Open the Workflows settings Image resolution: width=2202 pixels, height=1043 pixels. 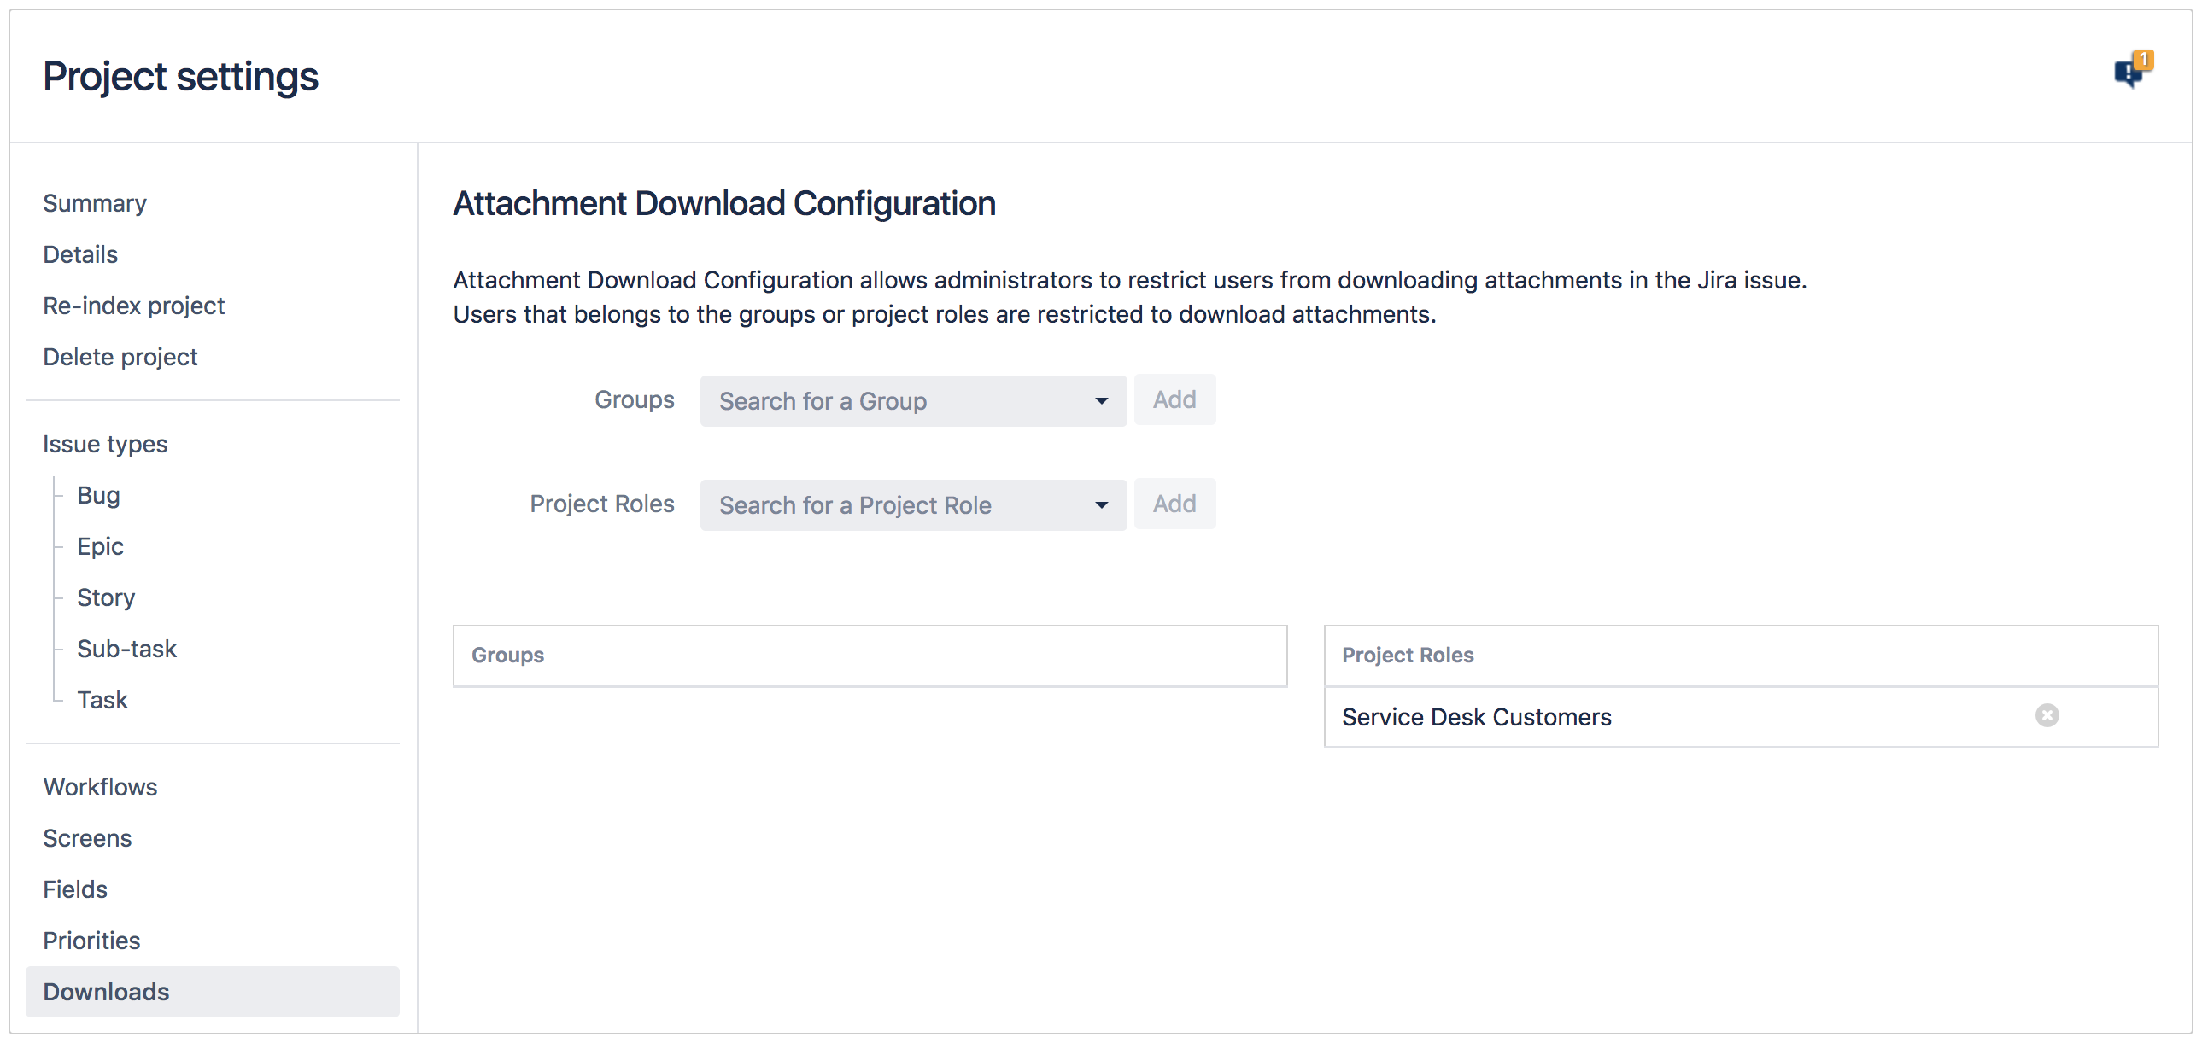click(x=100, y=787)
